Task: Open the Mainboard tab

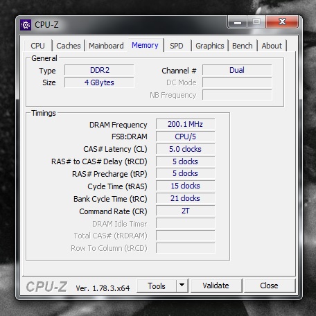Action: point(106,46)
